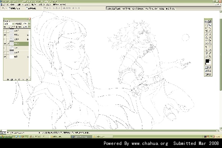Select the Lasso tool
Image resolution: width=222 pixels, height=148 pixels.
click(x=206, y=28)
